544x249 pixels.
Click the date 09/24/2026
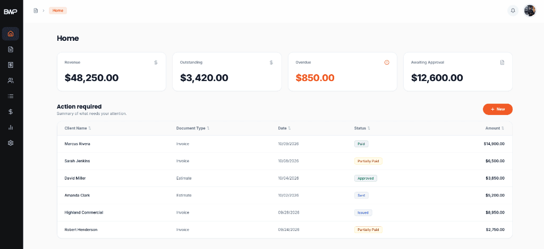click(x=288, y=229)
